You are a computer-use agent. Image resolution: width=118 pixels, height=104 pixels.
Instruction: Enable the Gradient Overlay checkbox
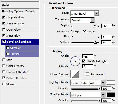pos(4,72)
